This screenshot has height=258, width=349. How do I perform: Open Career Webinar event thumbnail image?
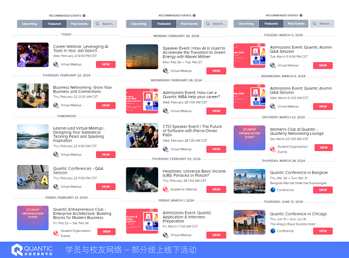(x=33, y=55)
